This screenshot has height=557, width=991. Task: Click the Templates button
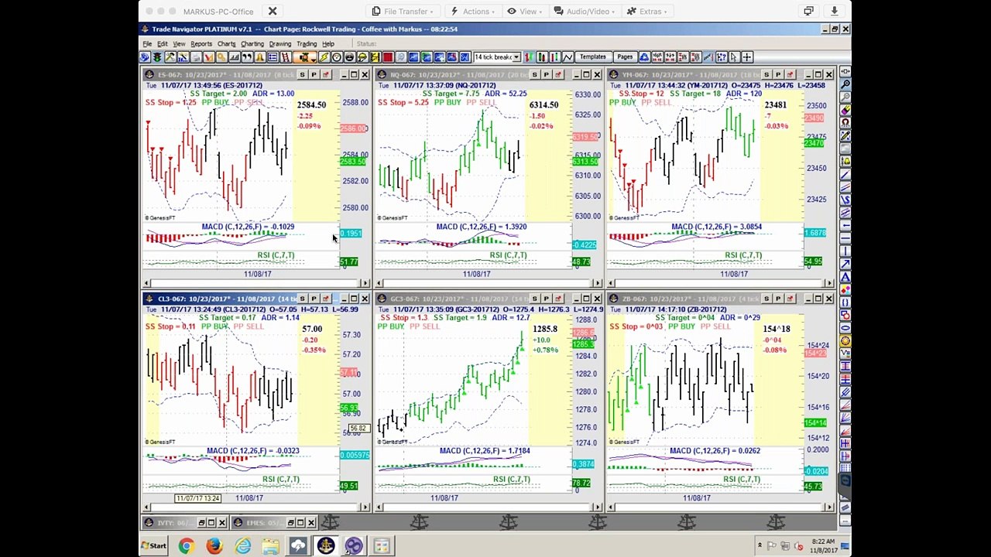(x=592, y=56)
